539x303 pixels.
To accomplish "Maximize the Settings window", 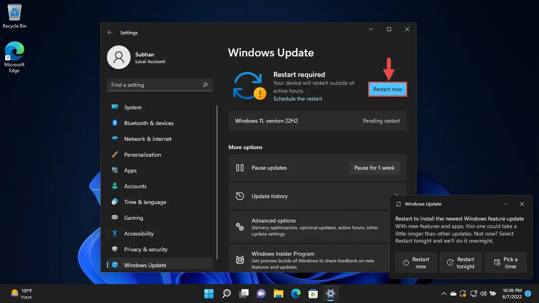I will click(389, 29).
